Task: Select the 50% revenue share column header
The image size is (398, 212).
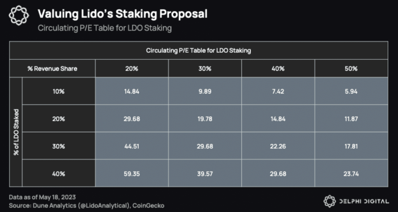Action: tap(351, 69)
